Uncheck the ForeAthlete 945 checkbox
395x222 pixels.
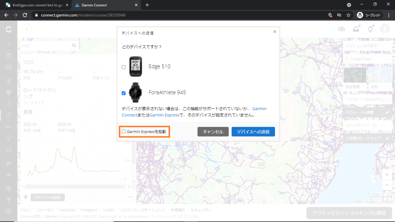pos(124,93)
